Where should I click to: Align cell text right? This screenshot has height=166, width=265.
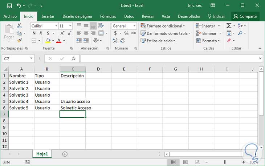[93, 33]
